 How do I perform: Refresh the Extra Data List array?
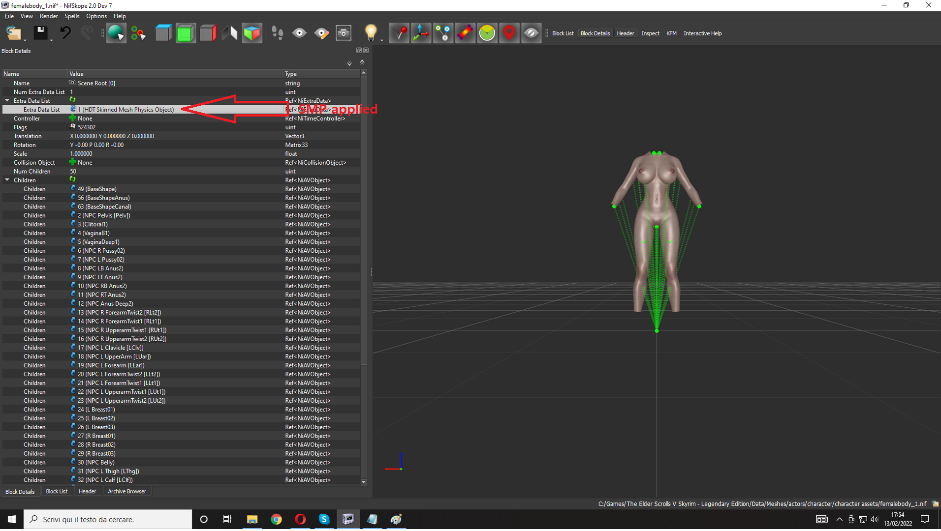click(x=72, y=100)
